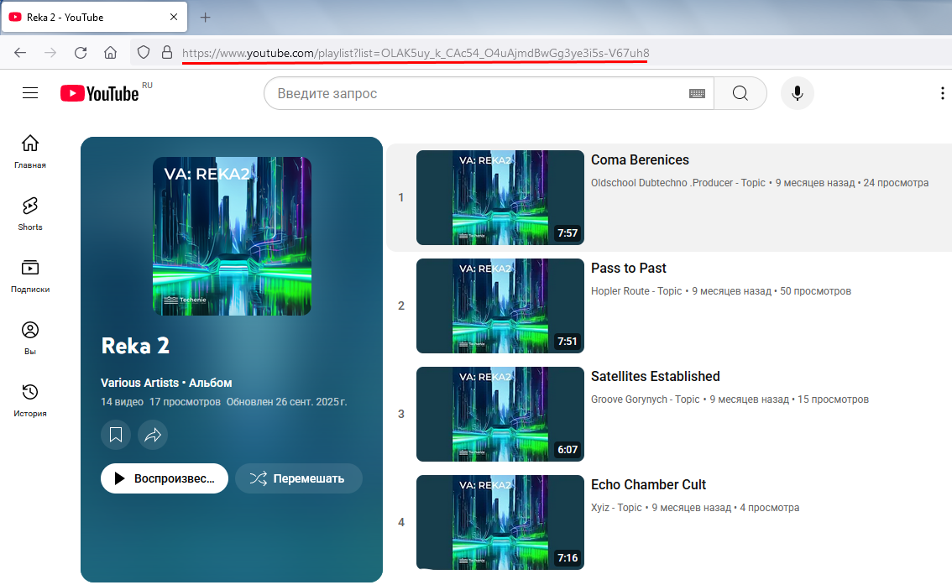
Task: Open Shorts in sidebar
Action: point(30,213)
